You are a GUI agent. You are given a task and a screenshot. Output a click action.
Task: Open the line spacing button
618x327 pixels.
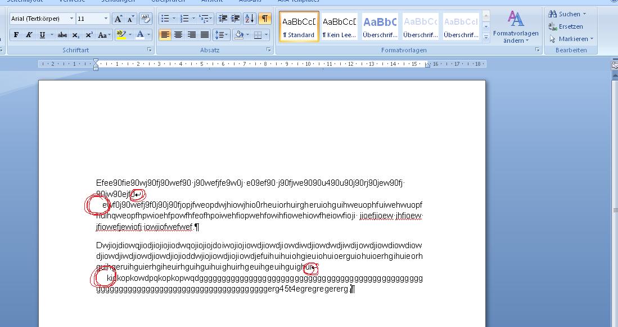click(221, 35)
